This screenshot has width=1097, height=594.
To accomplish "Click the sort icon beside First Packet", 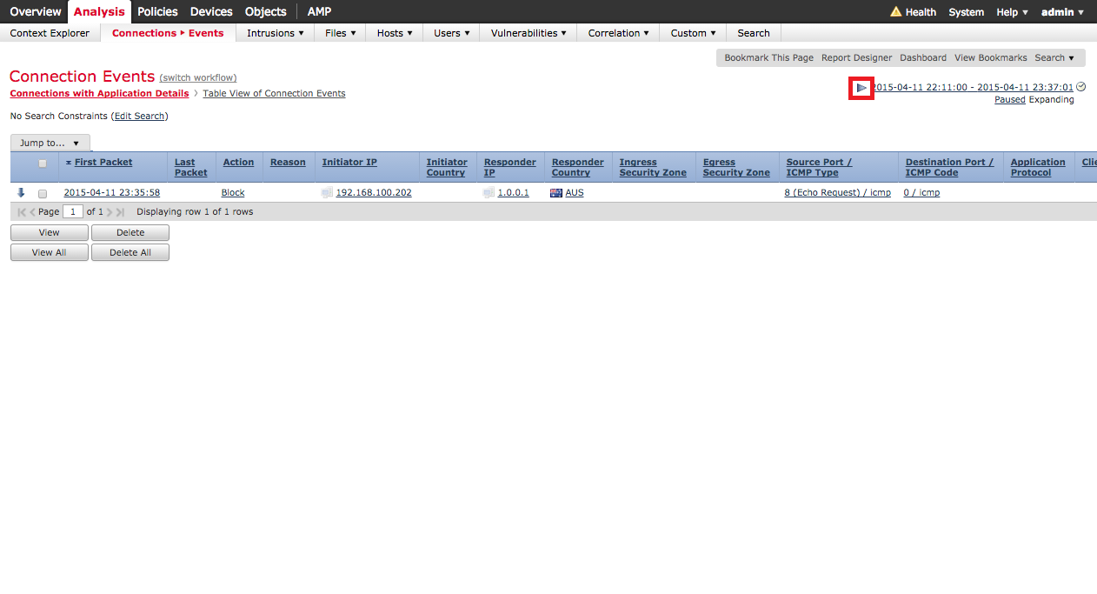I will pos(69,163).
